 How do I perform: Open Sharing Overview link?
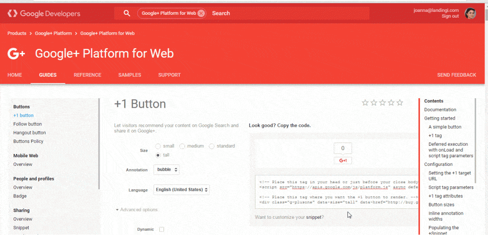click(x=23, y=219)
